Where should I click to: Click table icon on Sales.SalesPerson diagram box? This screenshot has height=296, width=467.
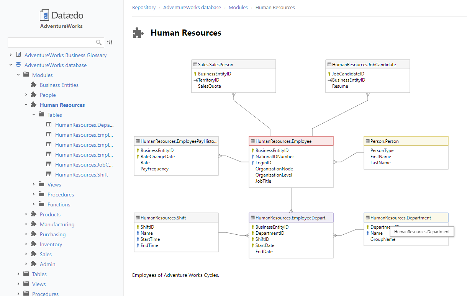pos(195,65)
